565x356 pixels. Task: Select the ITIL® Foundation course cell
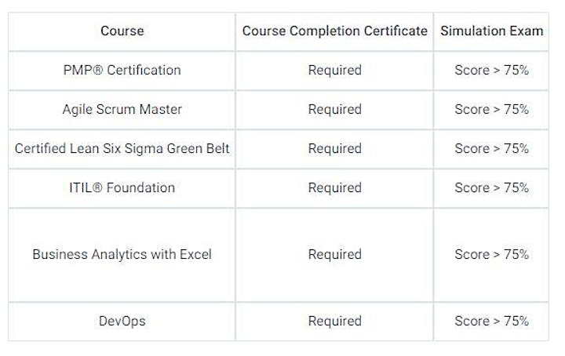tap(122, 188)
